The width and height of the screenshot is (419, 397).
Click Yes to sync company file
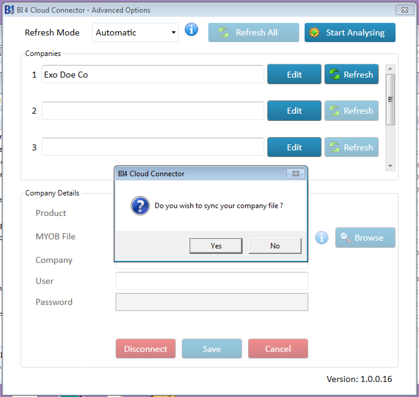coord(216,246)
